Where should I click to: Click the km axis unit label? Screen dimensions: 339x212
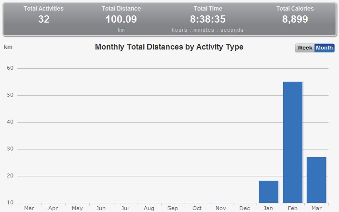[x=8, y=47]
